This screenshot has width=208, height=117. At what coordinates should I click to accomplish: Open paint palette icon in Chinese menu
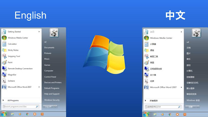coord(147,63)
